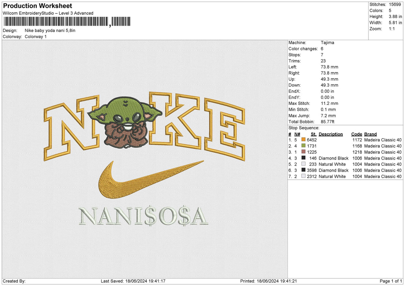This screenshot has height=286, width=405.
Task: Click the NANI$O$A embroidered lettering
Action: [143, 216]
